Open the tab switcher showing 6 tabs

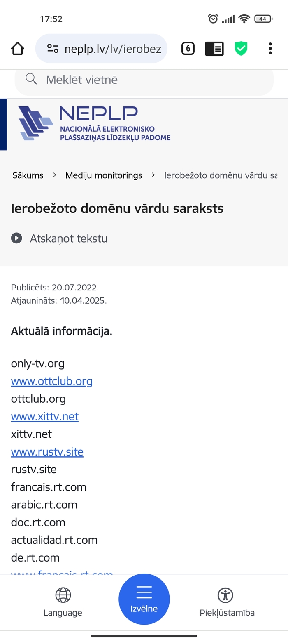click(x=188, y=49)
